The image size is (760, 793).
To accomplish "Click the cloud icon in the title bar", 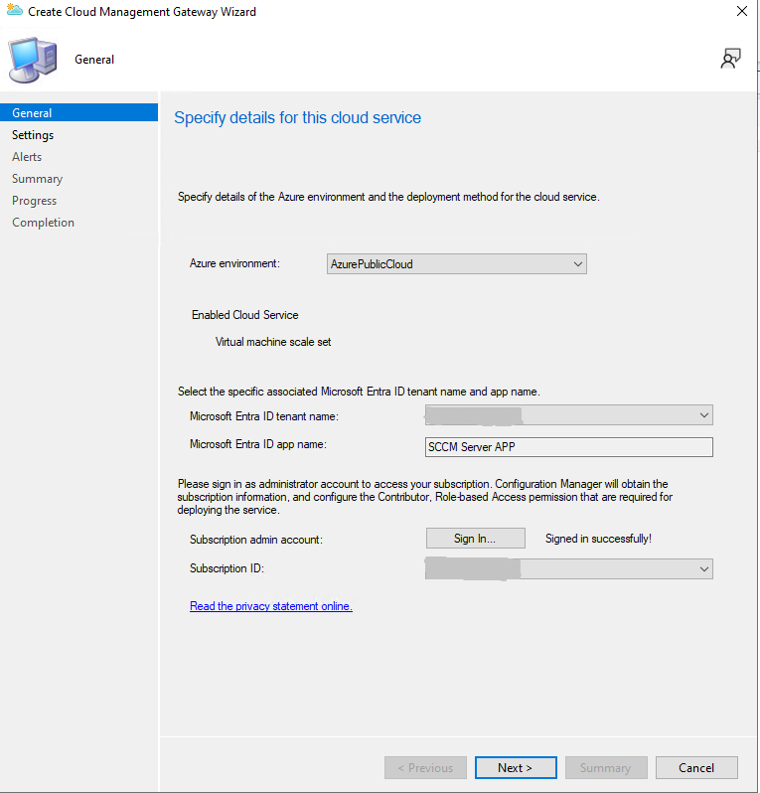I will click(x=14, y=12).
